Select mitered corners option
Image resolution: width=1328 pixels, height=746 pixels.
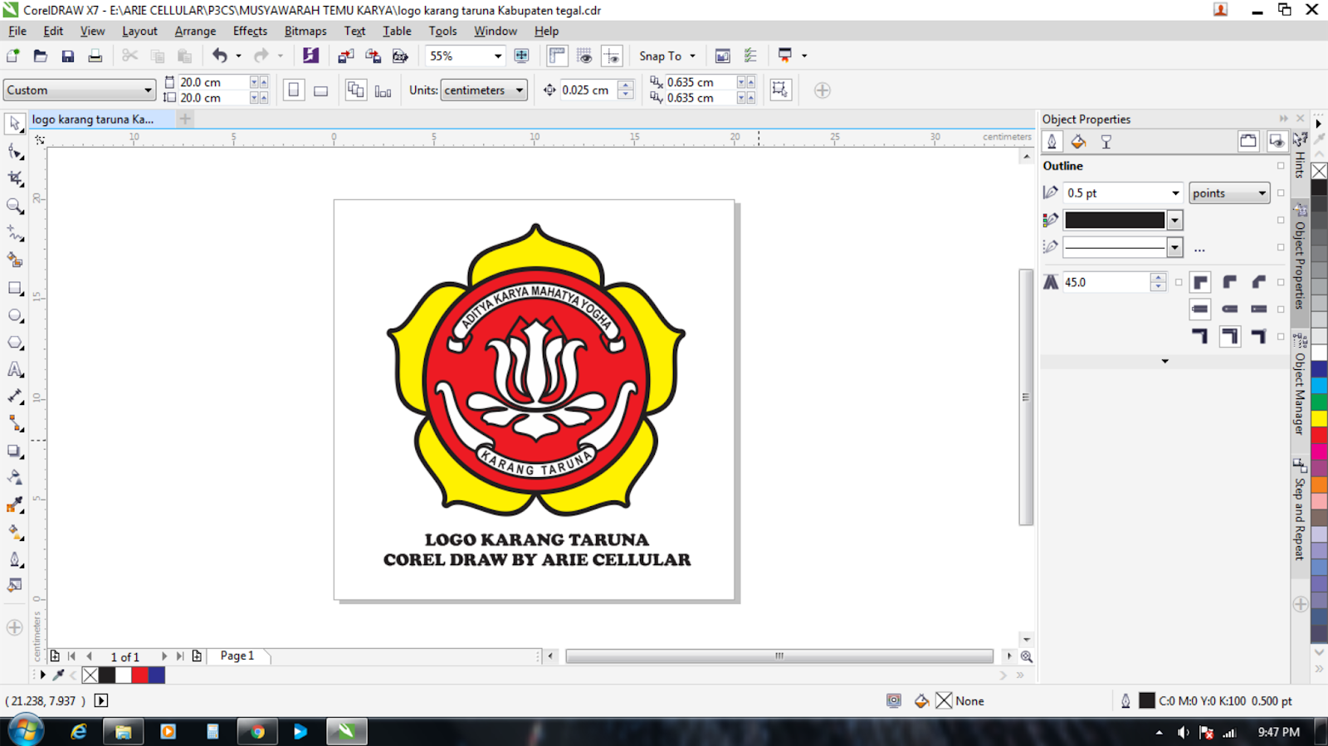click(x=1200, y=282)
